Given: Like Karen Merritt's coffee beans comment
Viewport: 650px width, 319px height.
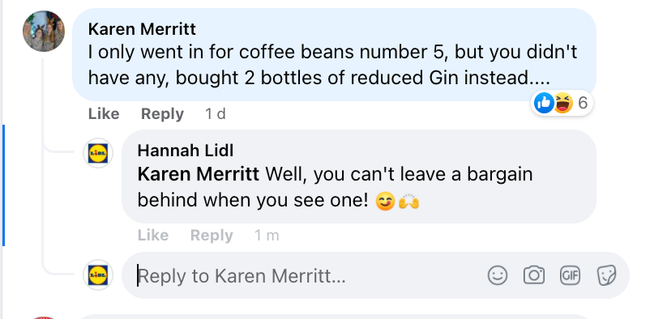Looking at the screenshot, I should (104, 113).
